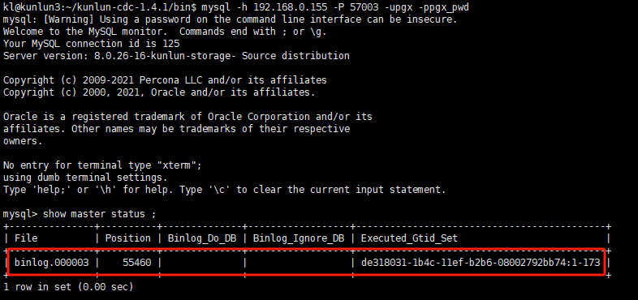Click the '1 row in set' result line

[68, 287]
